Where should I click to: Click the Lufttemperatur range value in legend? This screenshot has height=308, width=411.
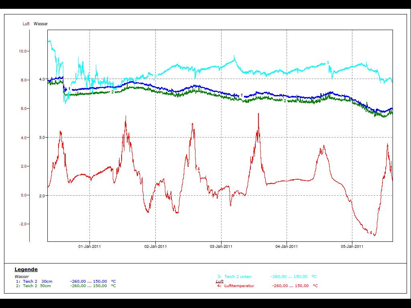click(291, 286)
